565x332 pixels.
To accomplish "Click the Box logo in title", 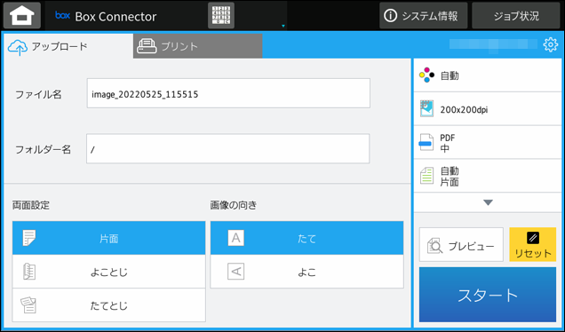I will click(x=62, y=15).
